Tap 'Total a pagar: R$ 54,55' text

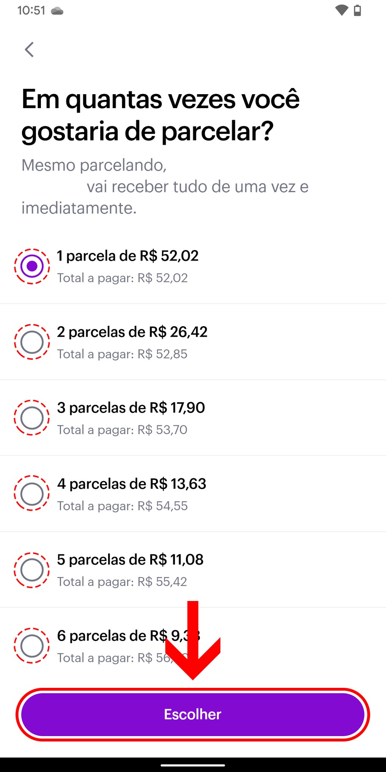[x=122, y=506]
